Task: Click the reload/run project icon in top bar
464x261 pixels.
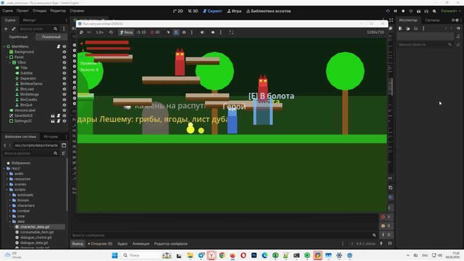Action: click(x=387, y=11)
